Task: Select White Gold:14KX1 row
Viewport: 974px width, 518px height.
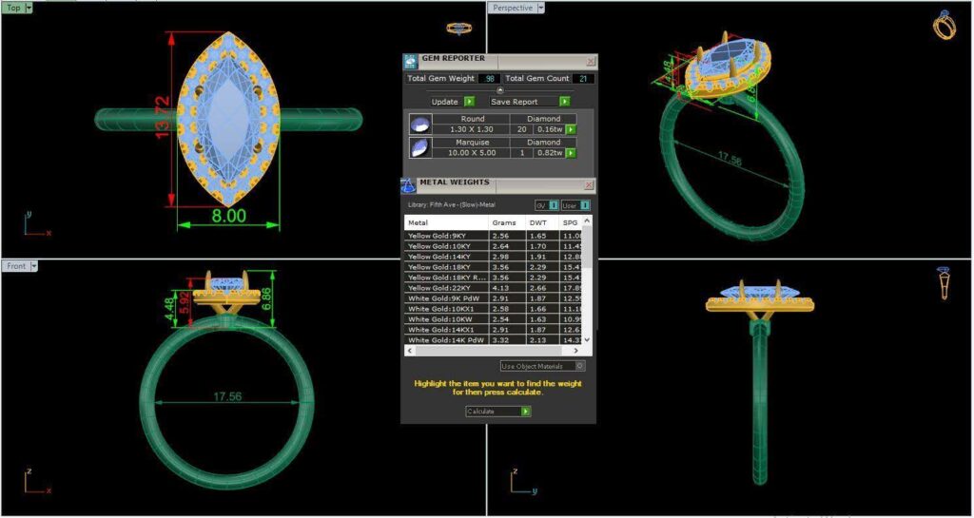Action: pyautogui.click(x=494, y=330)
